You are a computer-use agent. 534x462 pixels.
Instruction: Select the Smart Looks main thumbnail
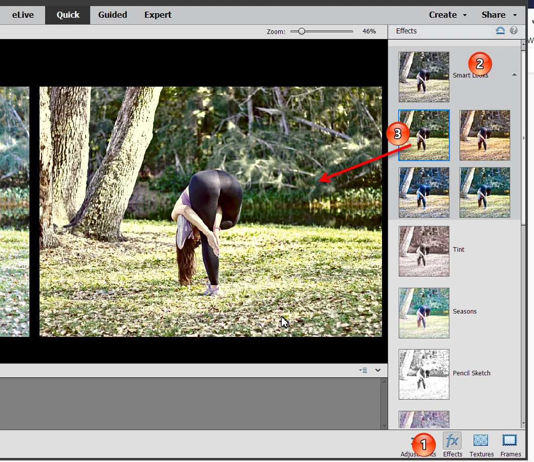point(424,77)
